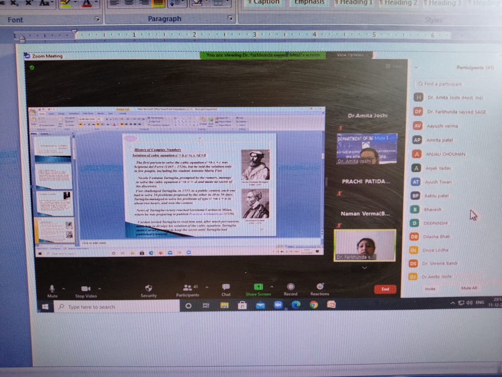Toggle Stop Video in Zoom toolbar

pyautogui.click(x=86, y=291)
